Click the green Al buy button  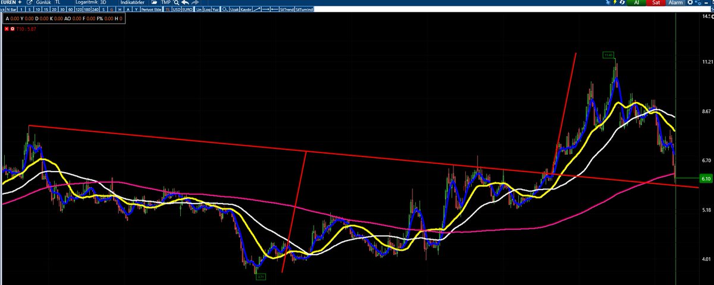tap(637, 2)
